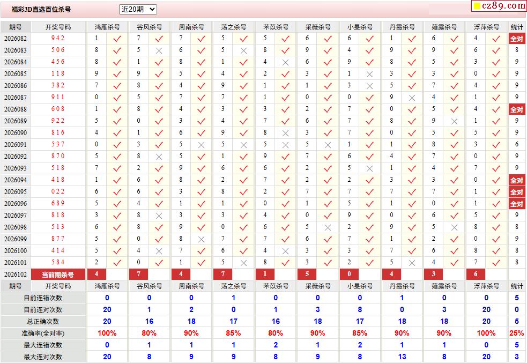527x363 pixels.
Task: Click the X mark for 周南杀号 in row 2026091
Action: 201,145
